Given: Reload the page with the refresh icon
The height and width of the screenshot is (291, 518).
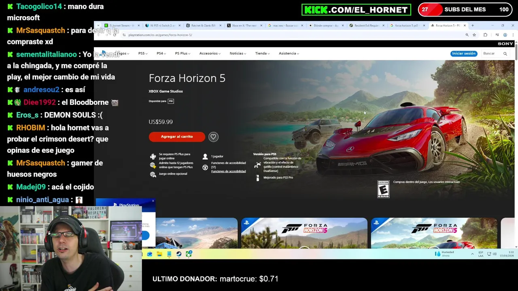Looking at the screenshot, I should 115,35.
